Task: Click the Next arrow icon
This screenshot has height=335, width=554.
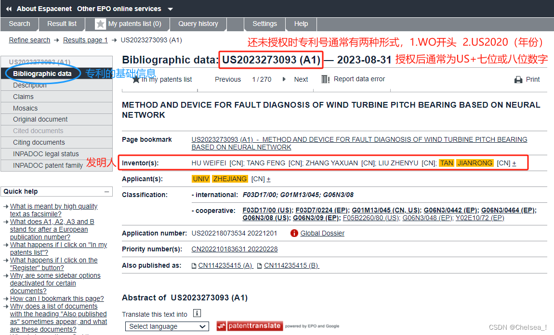Action: tap(284, 79)
